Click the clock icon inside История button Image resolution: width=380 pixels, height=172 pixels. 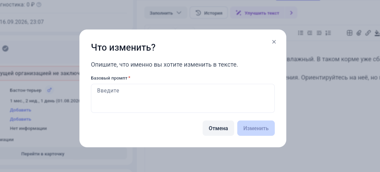tap(198, 13)
